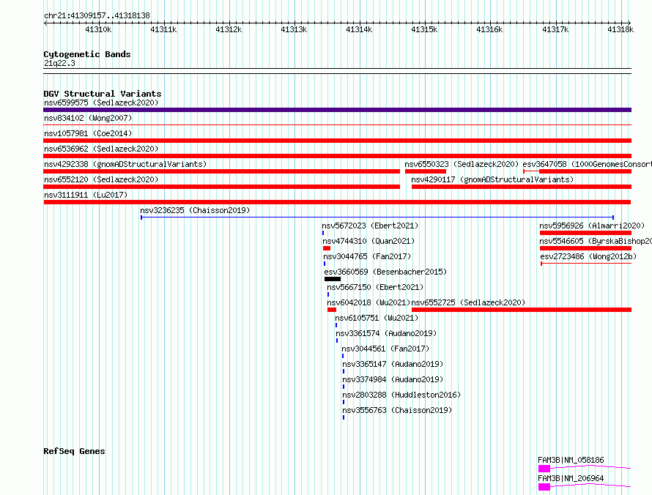This screenshot has width=652, height=495.
Task: Open nsv6552725 (Sedlazeck2020) variant label
Action: coord(468,302)
